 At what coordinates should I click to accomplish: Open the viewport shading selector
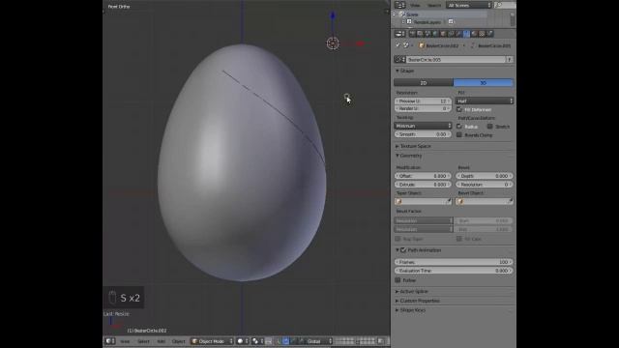pos(243,341)
